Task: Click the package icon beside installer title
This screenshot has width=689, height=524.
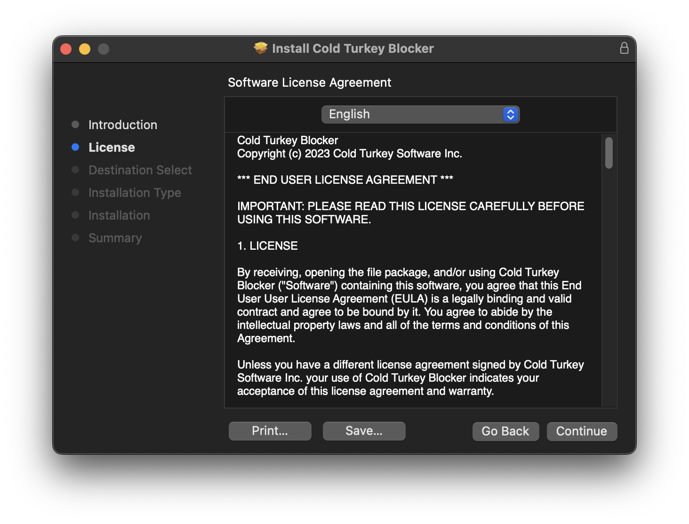Action: tap(261, 48)
